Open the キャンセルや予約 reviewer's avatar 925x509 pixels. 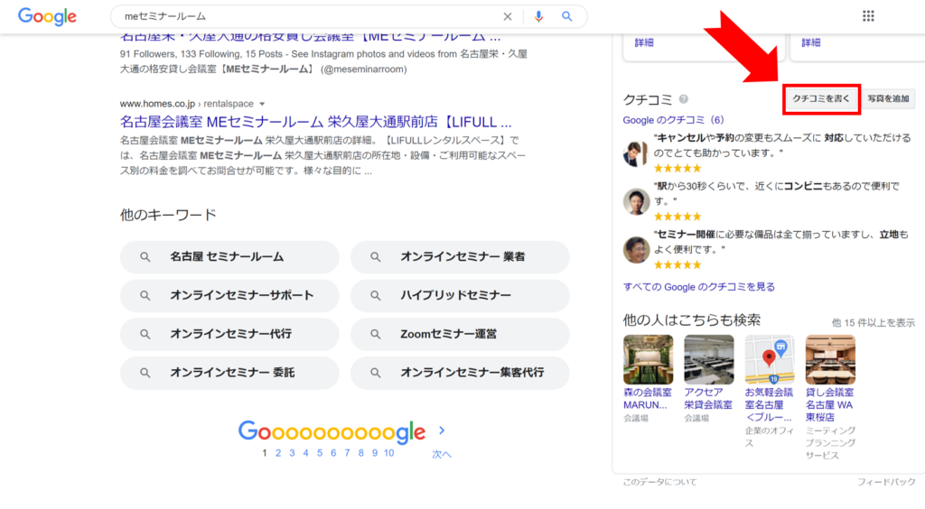(635, 153)
